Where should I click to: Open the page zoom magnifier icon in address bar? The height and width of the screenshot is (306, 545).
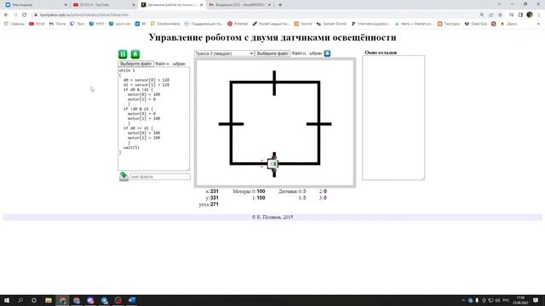[x=482, y=15]
